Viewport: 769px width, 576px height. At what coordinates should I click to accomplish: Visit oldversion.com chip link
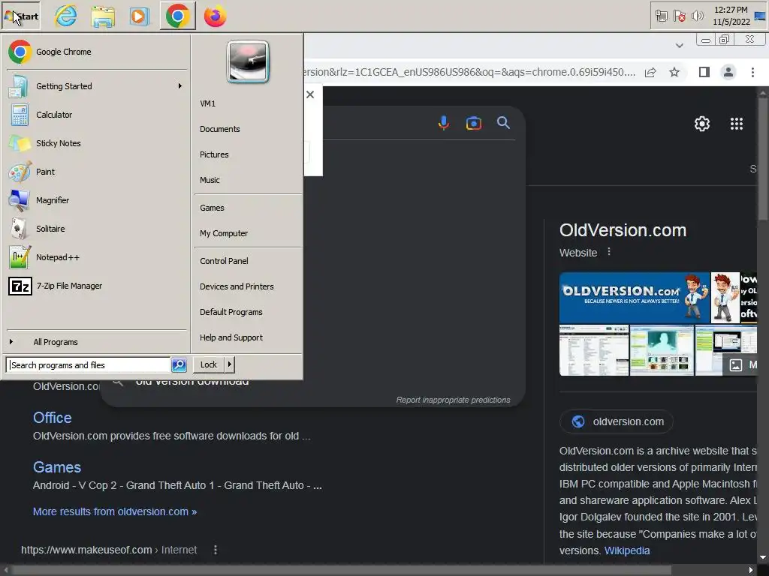617,421
